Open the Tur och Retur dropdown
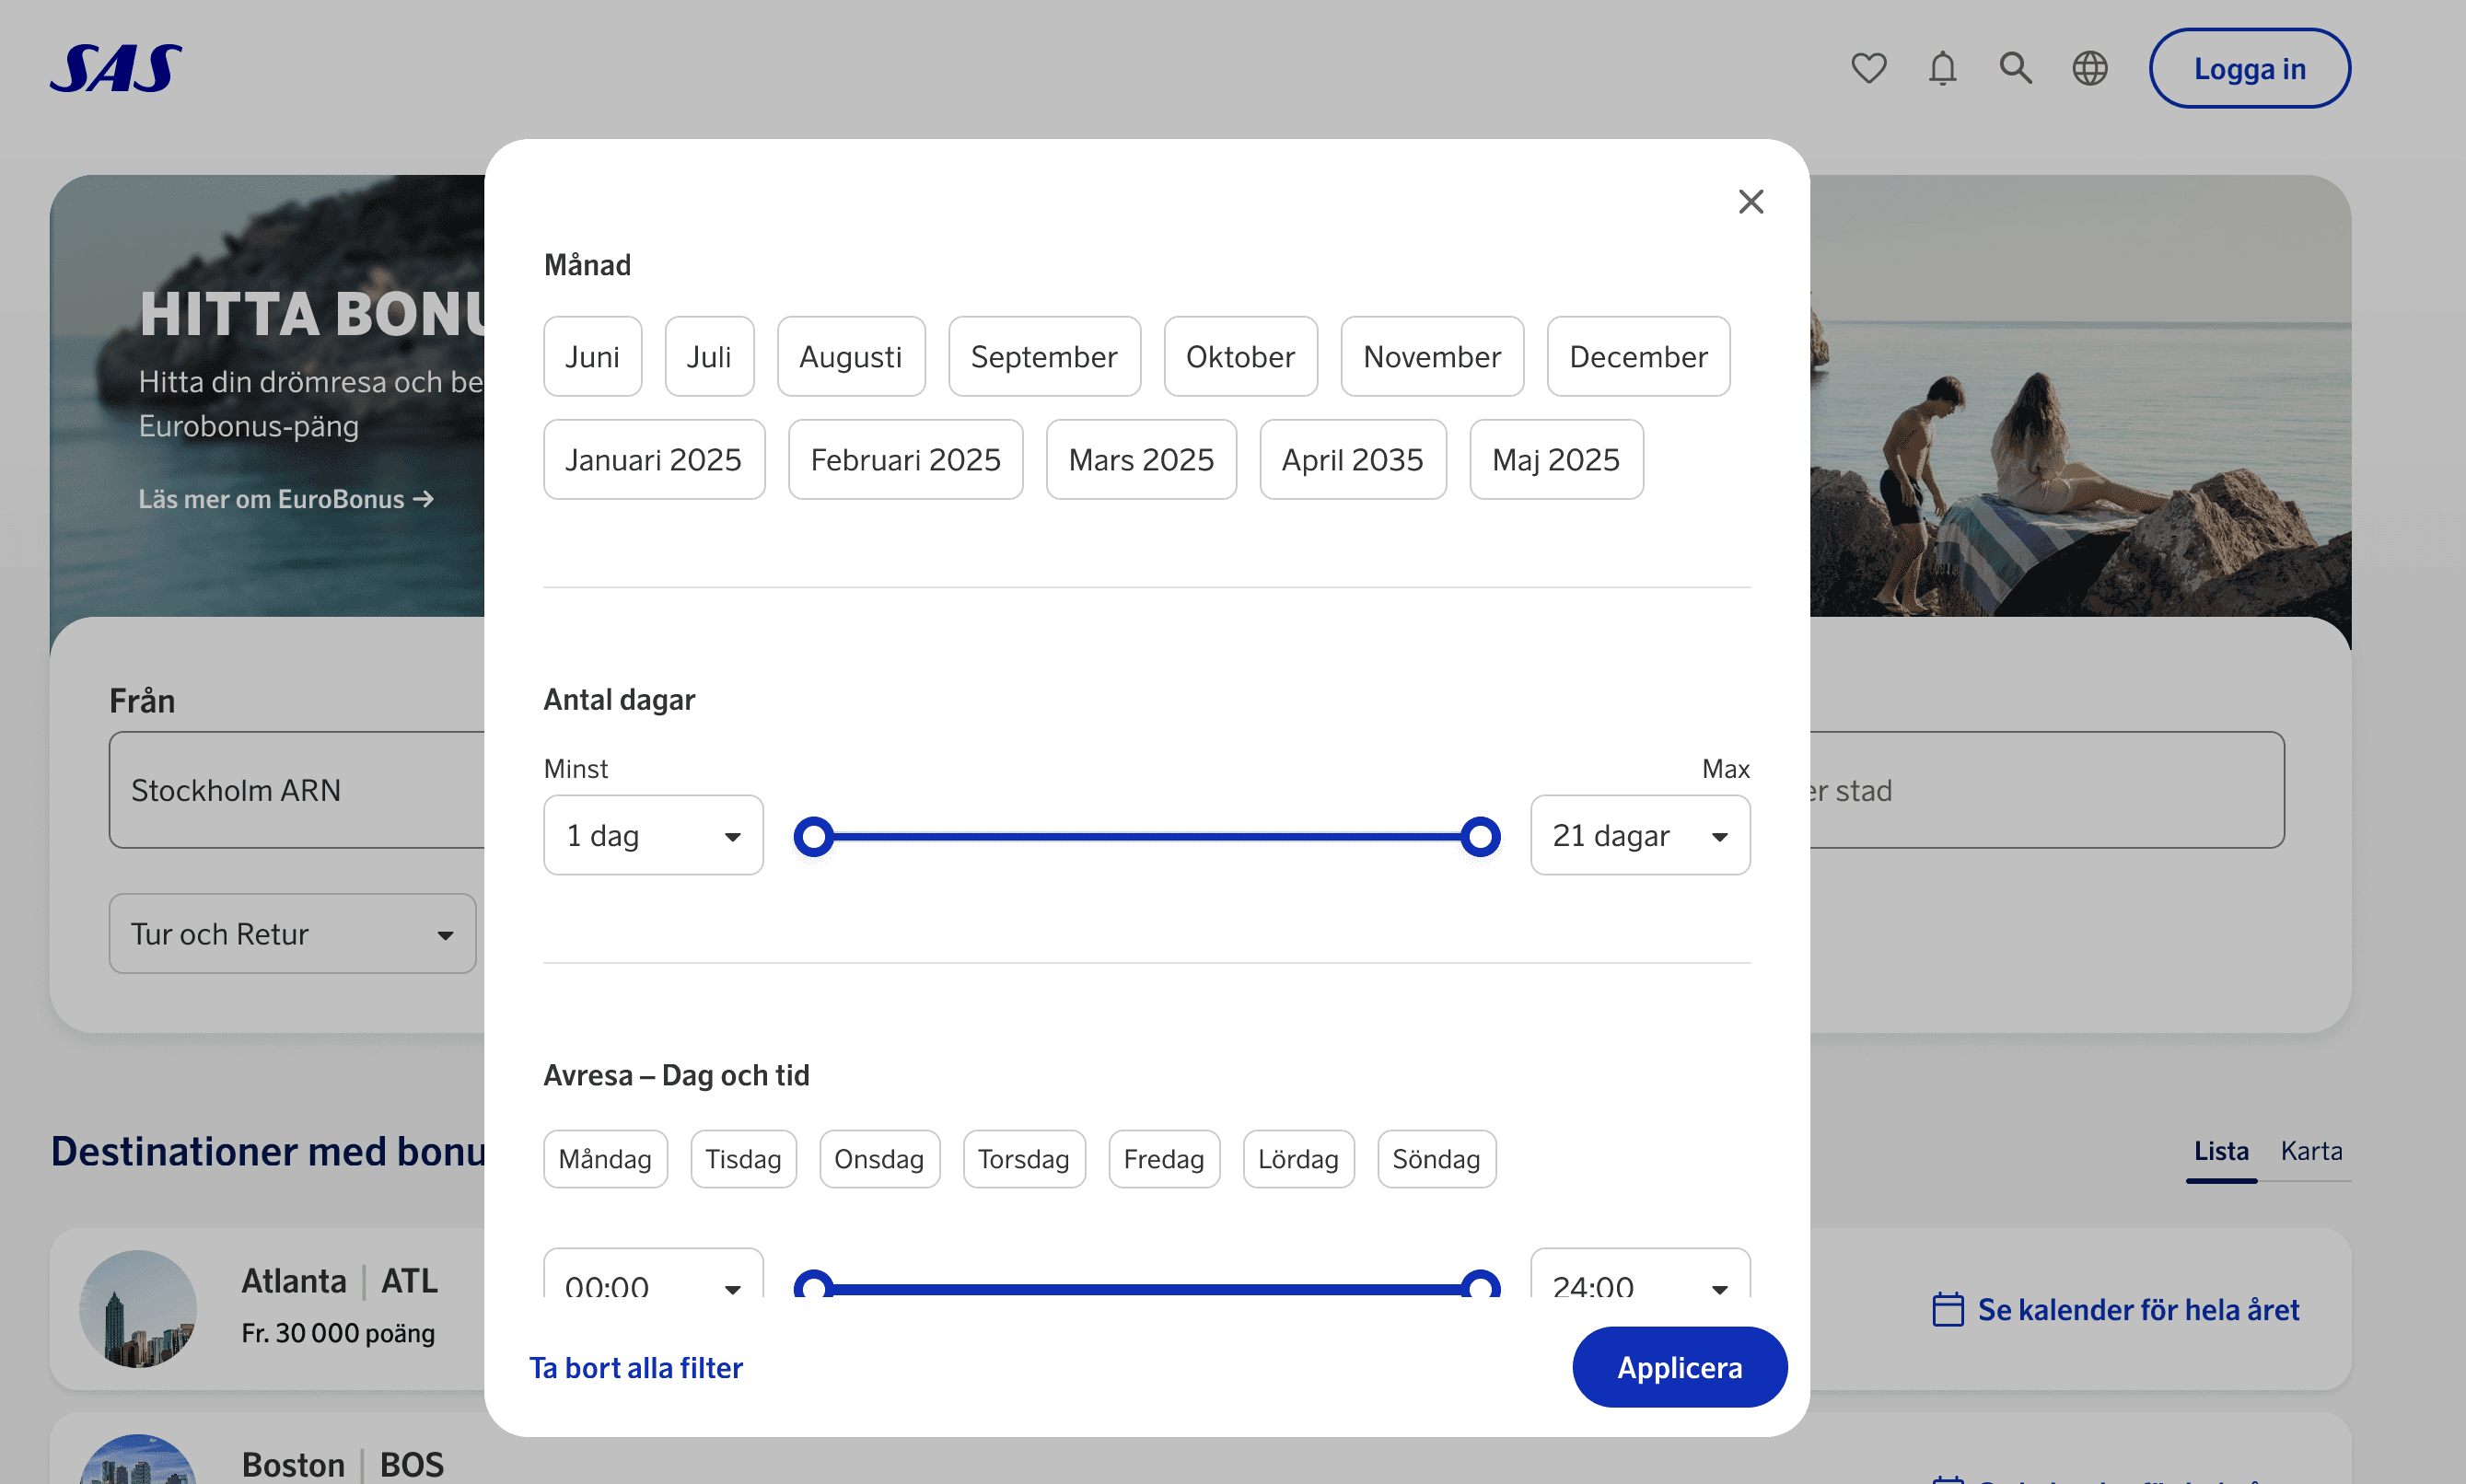The height and width of the screenshot is (1484, 2466). 292,934
